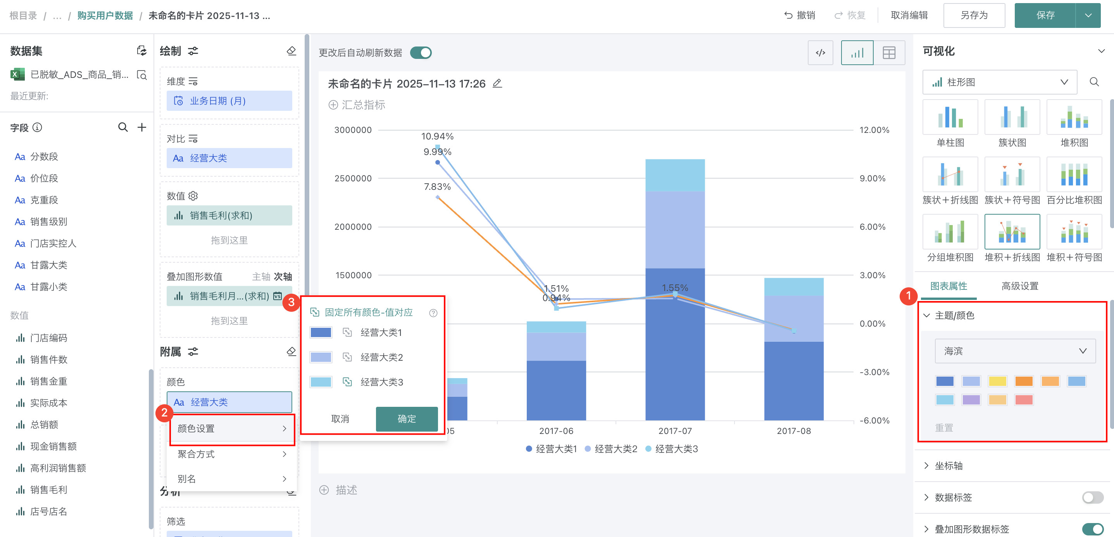Screen dimensions: 1114x537
Task: Search chart types in visualization panel
Action: click(x=1094, y=82)
